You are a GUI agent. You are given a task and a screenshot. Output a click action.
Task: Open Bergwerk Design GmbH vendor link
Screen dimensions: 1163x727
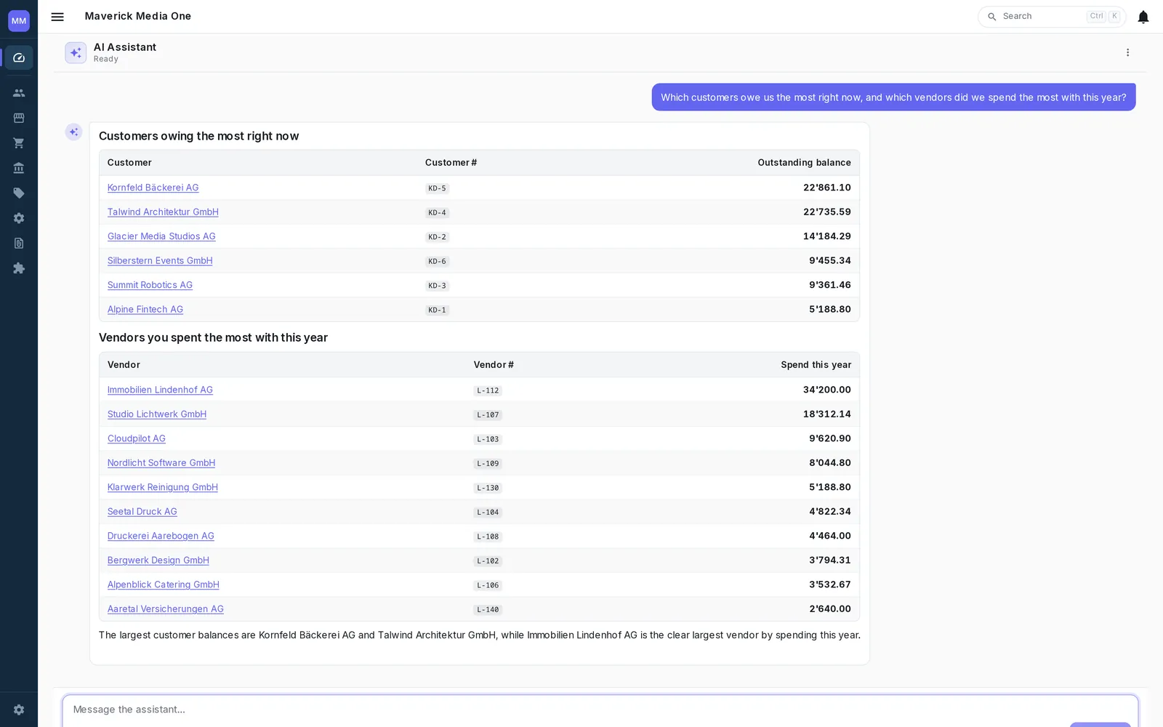point(158,561)
